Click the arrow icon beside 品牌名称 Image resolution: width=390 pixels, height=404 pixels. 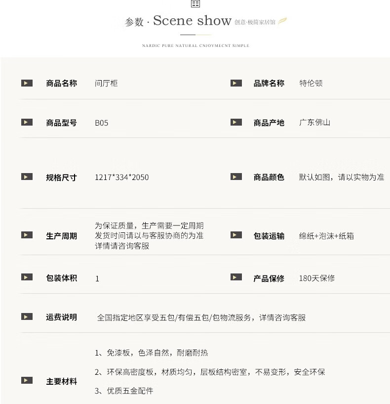pos(236,83)
